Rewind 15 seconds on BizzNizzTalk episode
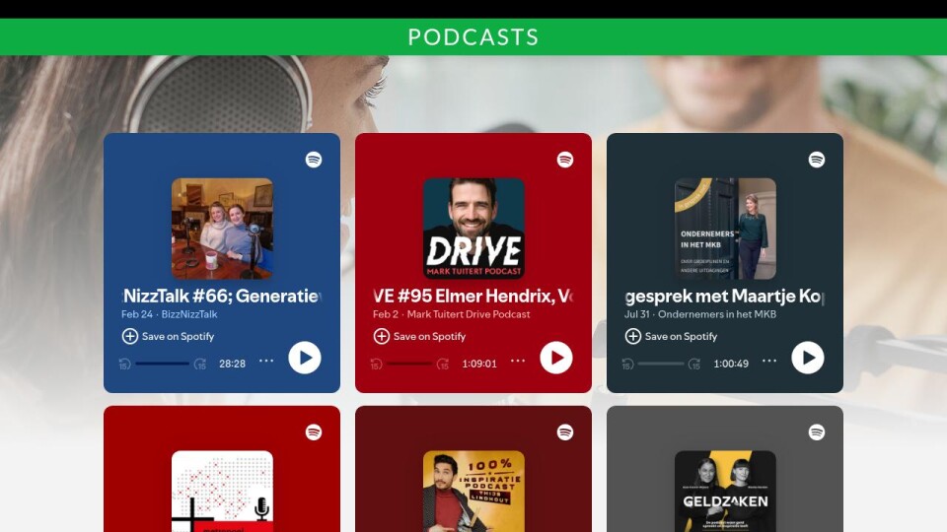Image resolution: width=947 pixels, height=532 pixels. (125, 364)
